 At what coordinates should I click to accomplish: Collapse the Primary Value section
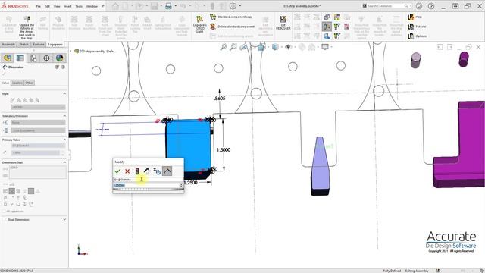tap(64, 140)
